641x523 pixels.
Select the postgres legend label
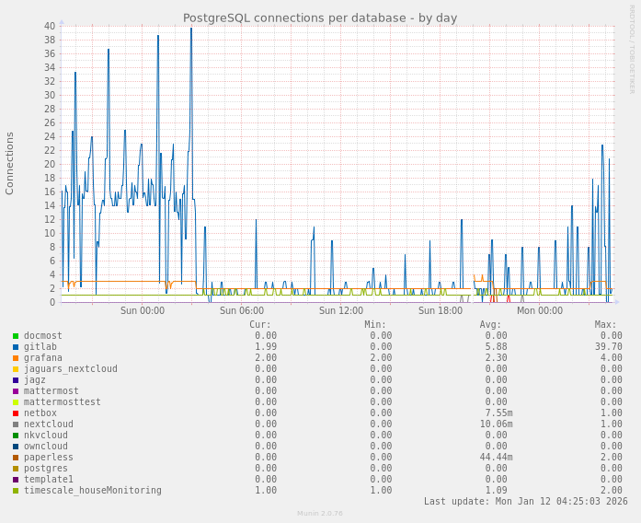(x=46, y=468)
